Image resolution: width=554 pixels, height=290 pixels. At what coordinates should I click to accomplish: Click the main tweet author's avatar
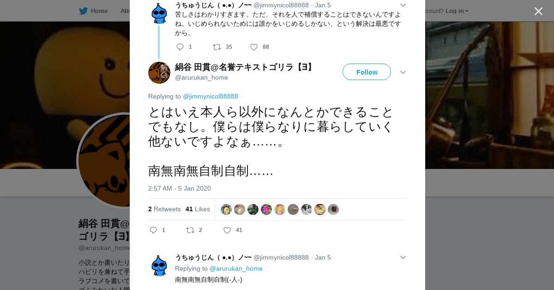point(159,73)
